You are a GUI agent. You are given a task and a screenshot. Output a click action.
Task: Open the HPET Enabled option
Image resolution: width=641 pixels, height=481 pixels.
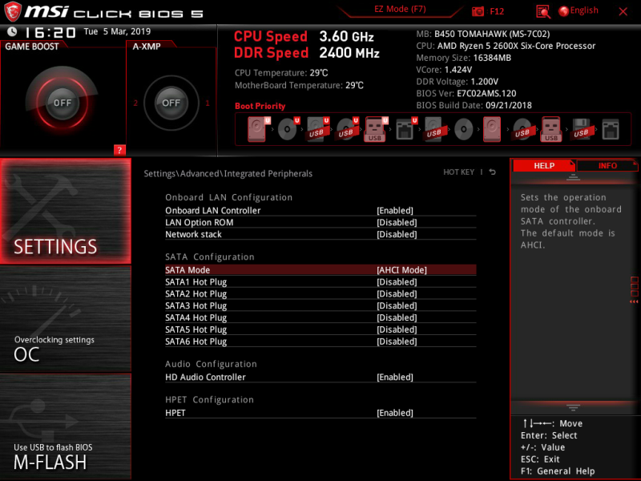tap(395, 413)
